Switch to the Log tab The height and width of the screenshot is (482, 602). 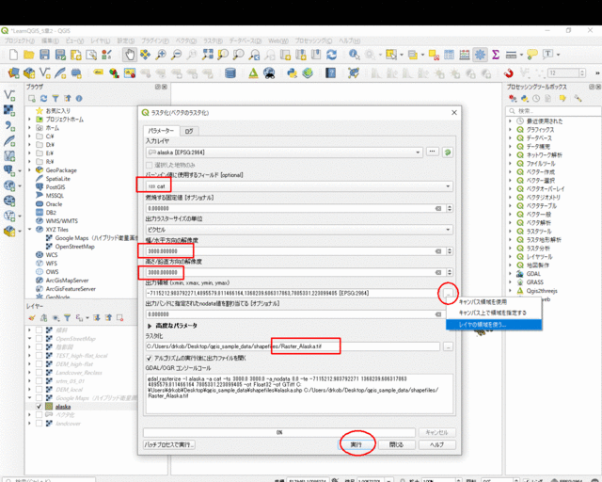point(189,131)
